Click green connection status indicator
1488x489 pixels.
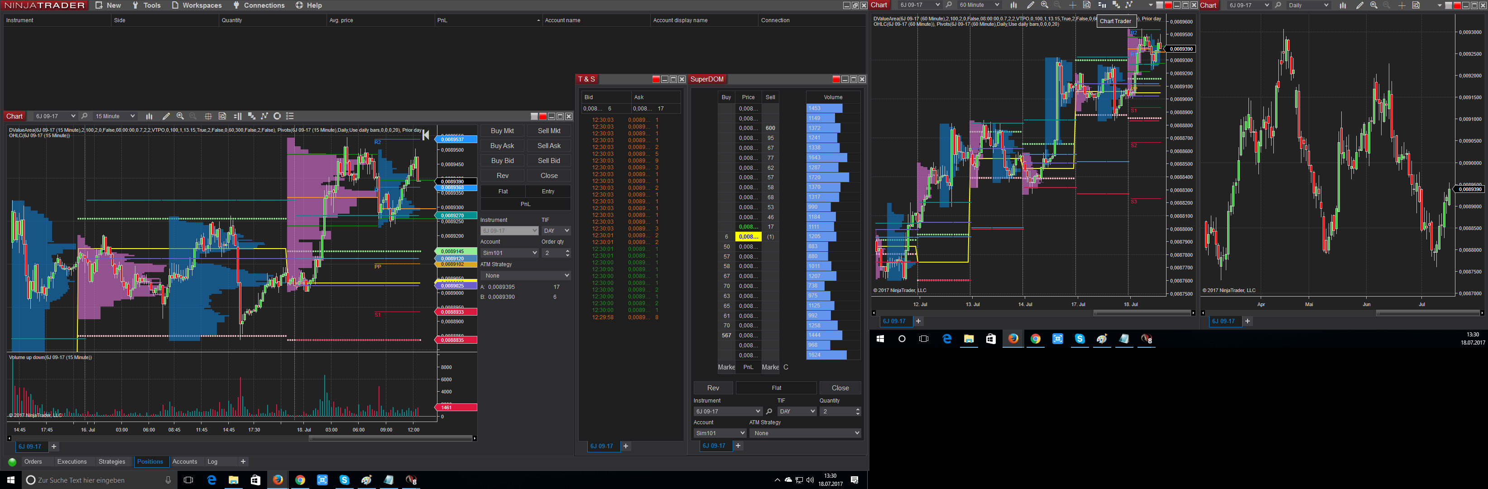click(x=12, y=462)
